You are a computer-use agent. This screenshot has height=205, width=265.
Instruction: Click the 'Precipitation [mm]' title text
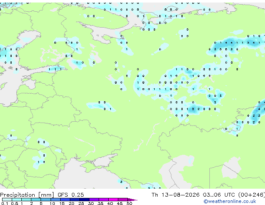click(27, 195)
